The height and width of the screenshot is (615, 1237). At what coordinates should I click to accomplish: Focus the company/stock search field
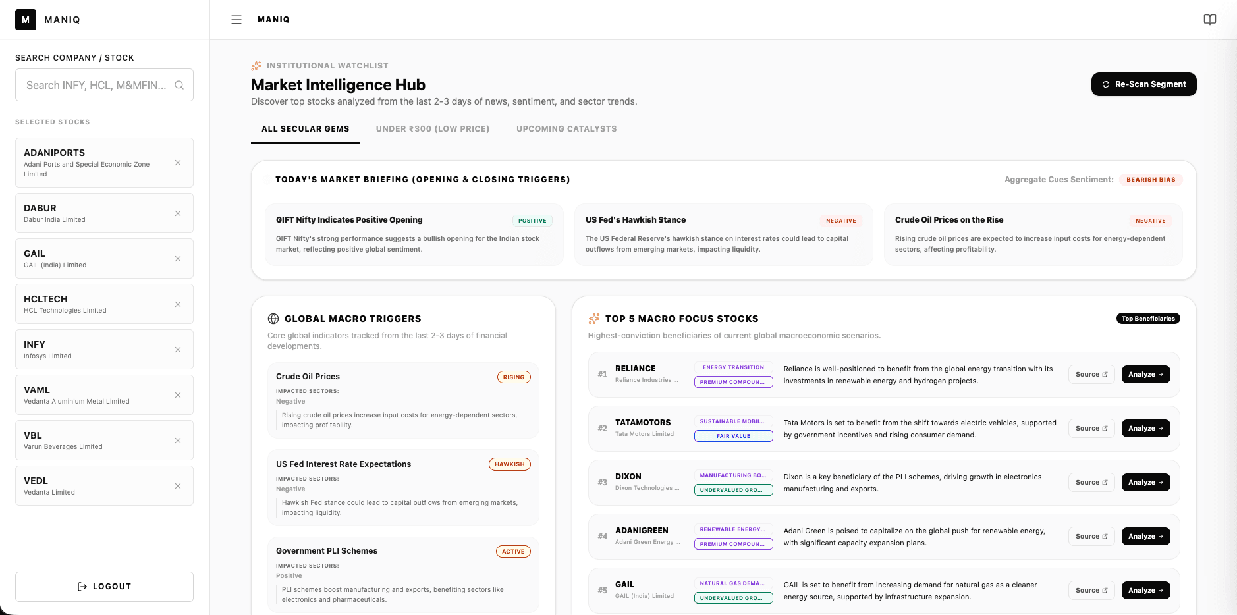pyautogui.click(x=104, y=85)
